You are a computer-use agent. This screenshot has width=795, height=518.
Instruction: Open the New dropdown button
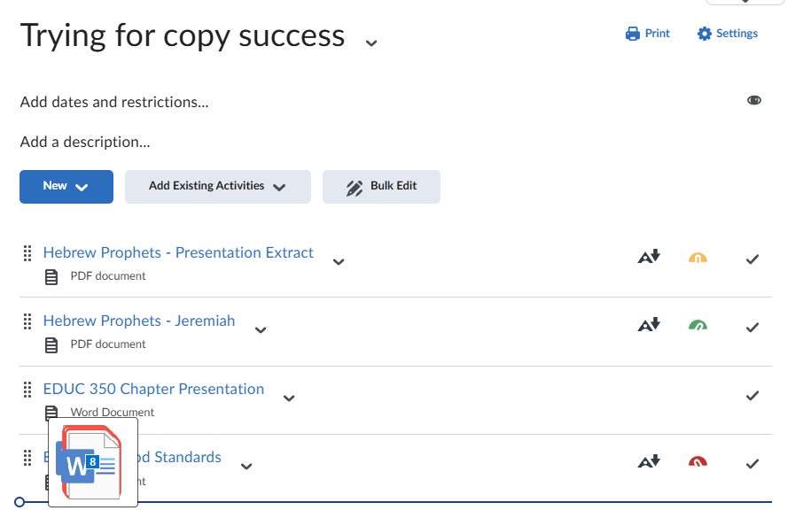click(66, 187)
